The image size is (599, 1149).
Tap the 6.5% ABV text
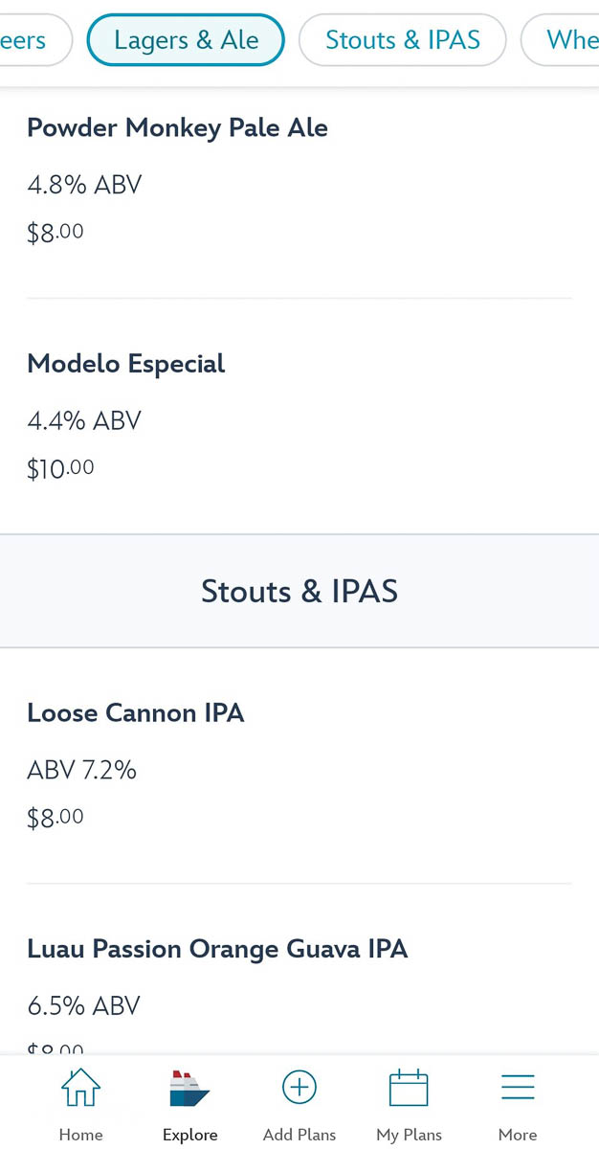84,1006
